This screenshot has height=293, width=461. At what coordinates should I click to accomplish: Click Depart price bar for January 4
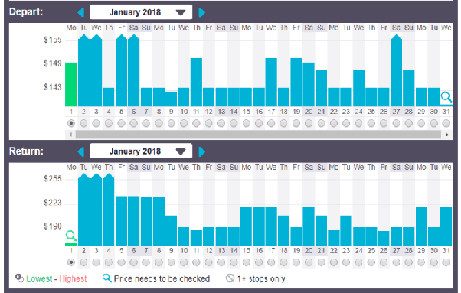click(x=109, y=97)
